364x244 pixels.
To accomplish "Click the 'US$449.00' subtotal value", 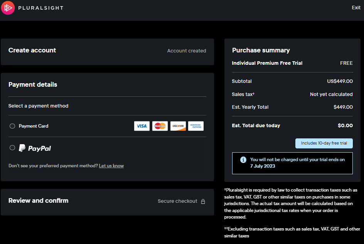I will point(340,81).
